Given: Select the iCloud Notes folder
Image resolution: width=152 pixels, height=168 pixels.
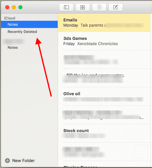Looking at the screenshot, I should 29,24.
